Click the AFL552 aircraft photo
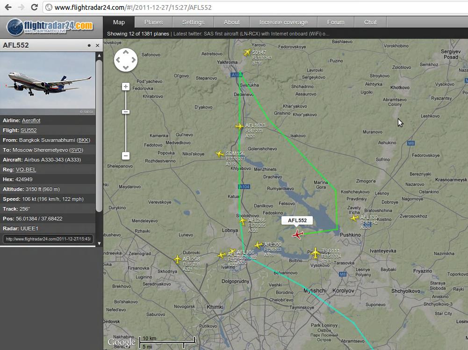468x350 pixels. pos(48,83)
